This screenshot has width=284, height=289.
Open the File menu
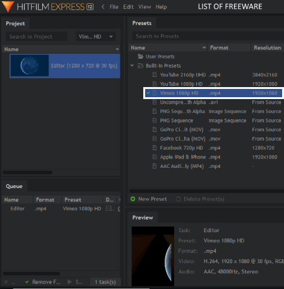[x=114, y=7]
